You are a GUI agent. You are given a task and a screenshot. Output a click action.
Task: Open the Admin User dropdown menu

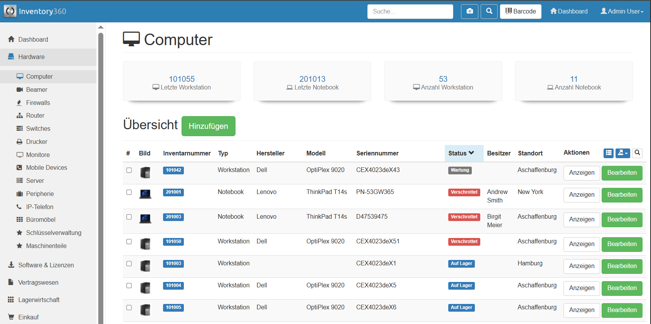click(x=622, y=12)
